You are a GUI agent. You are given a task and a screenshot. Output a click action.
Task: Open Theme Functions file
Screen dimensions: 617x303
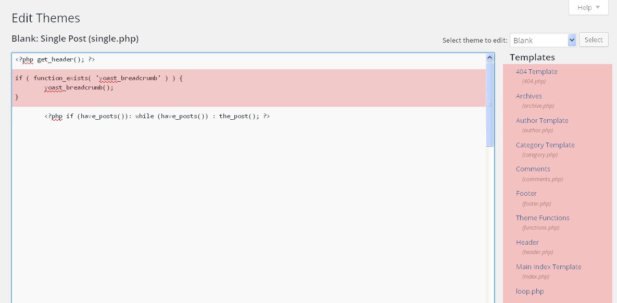[542, 218]
